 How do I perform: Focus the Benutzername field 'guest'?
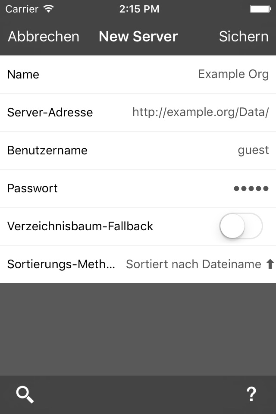coord(253,150)
